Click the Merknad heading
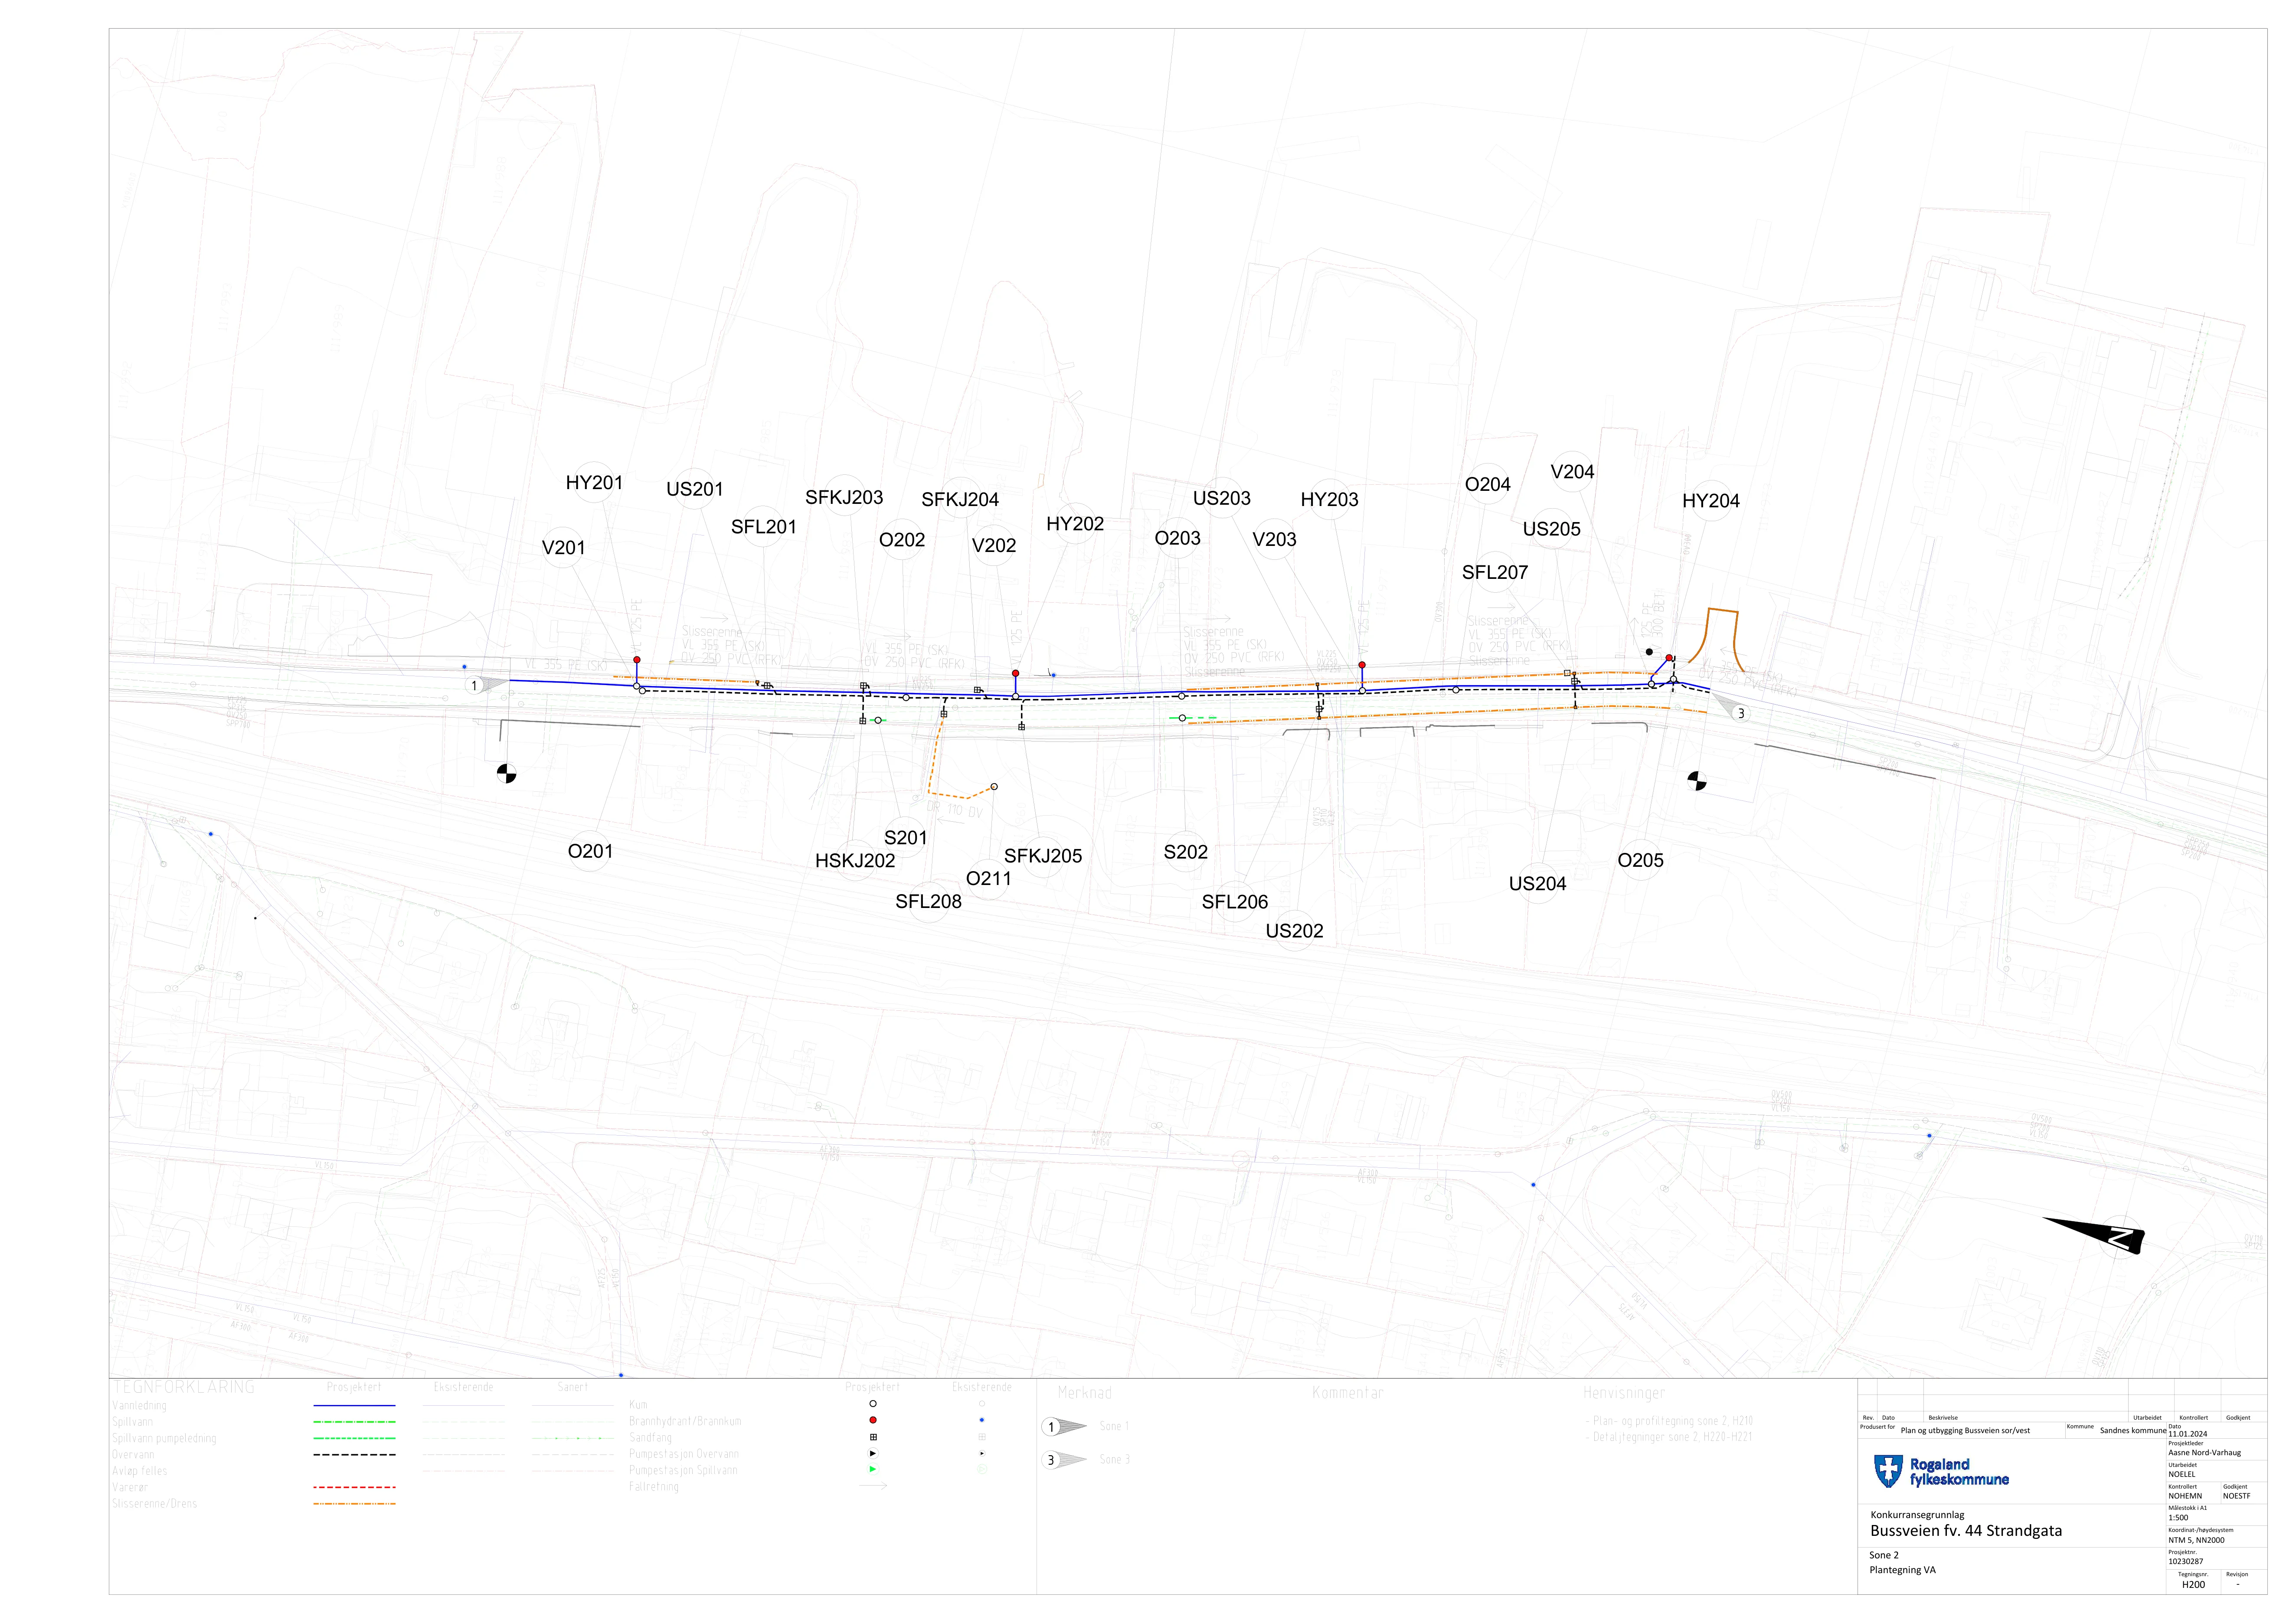The height and width of the screenshot is (1623, 2296). (x=1085, y=1393)
